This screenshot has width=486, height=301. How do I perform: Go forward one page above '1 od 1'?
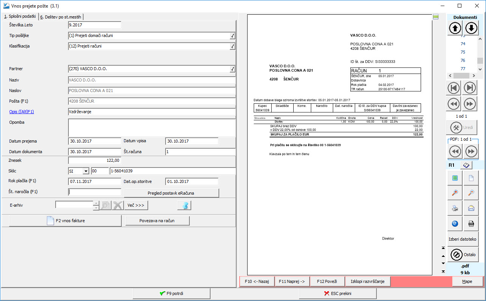[470, 104]
